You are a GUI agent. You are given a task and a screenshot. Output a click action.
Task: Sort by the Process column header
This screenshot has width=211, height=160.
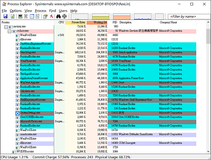pos(27,23)
